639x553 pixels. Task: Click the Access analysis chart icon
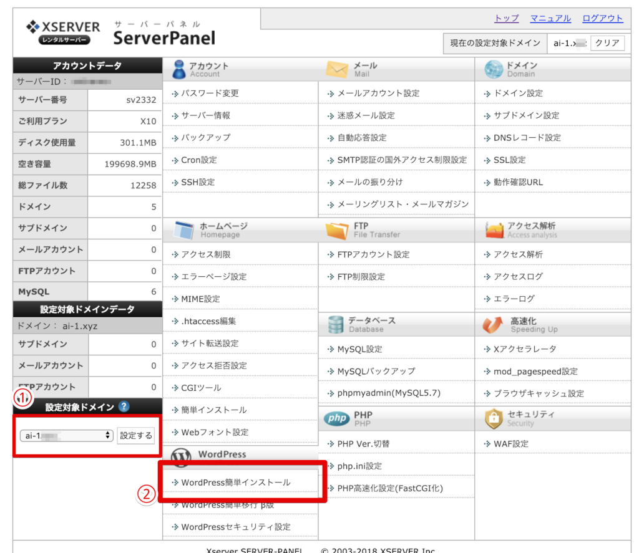click(494, 230)
